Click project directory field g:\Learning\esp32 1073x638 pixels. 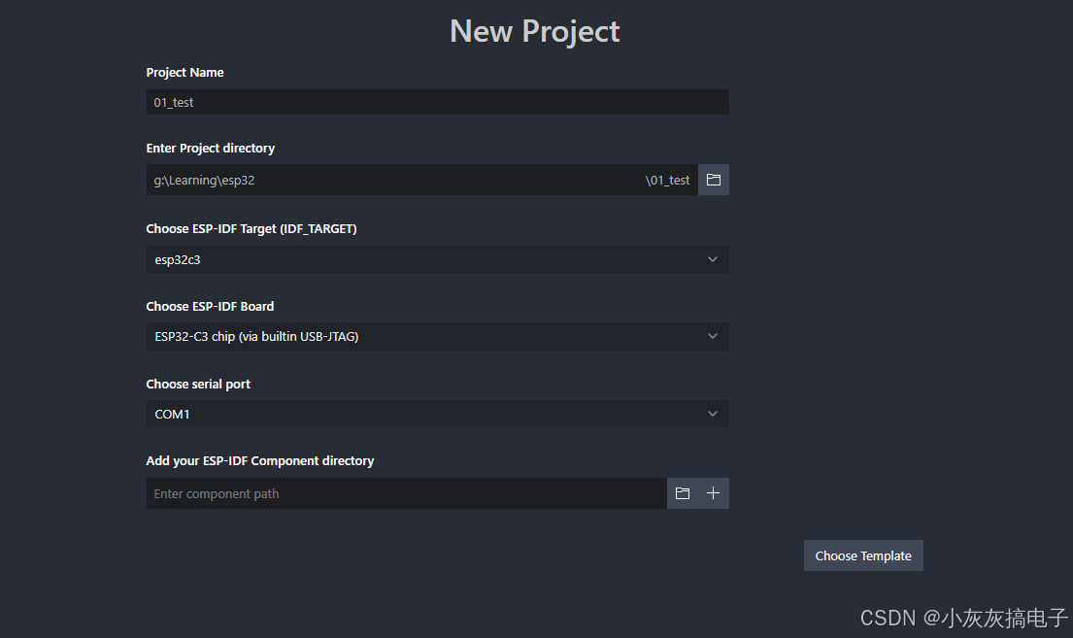coord(393,180)
